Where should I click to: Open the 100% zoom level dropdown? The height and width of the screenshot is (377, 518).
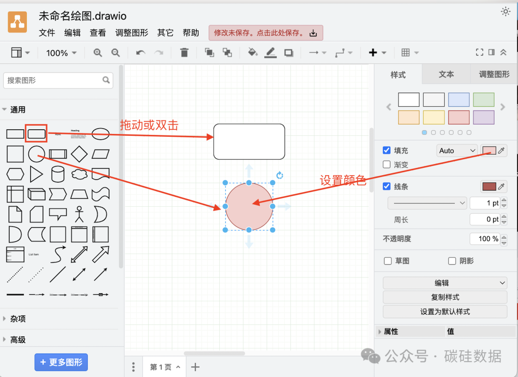click(x=61, y=53)
